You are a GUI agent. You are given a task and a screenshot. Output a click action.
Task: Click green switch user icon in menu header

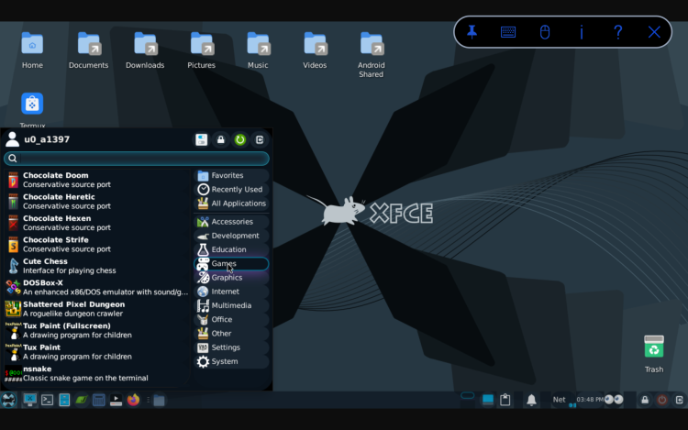(x=240, y=140)
